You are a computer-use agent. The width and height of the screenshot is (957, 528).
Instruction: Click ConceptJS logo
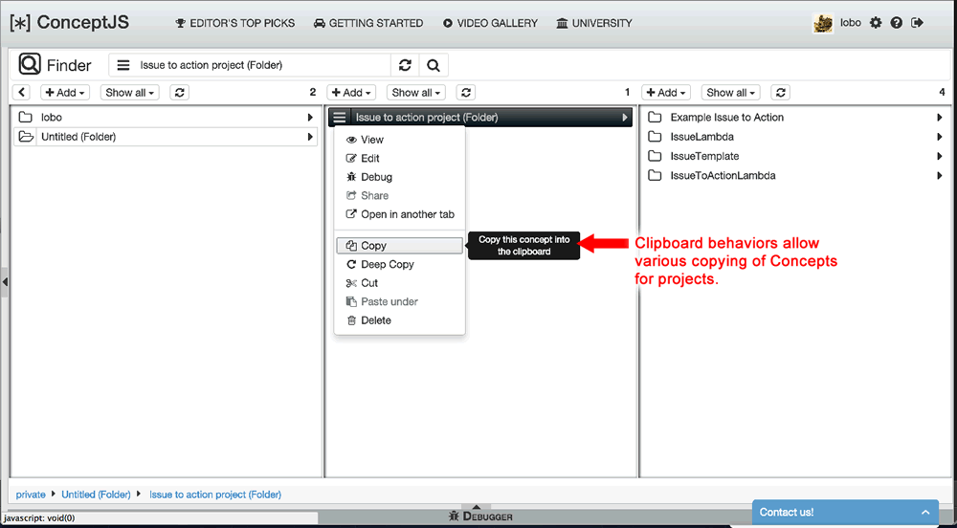pyautogui.click(x=69, y=23)
